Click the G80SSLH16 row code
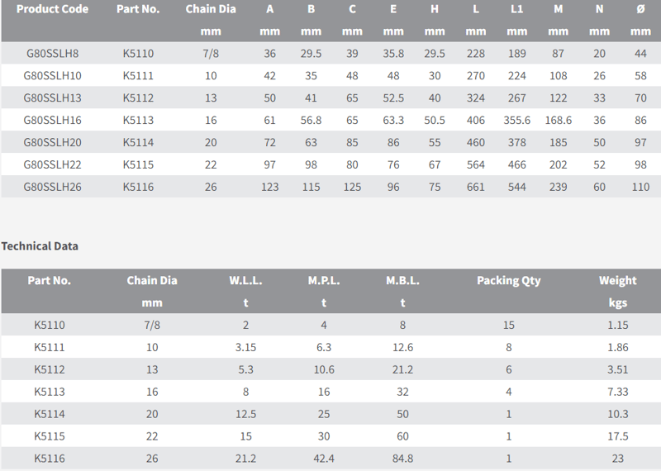The image size is (661, 471). [52, 120]
